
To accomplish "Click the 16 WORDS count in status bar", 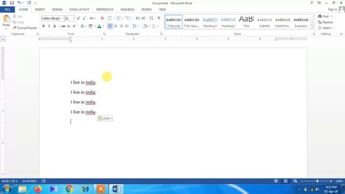I will [29, 181].
